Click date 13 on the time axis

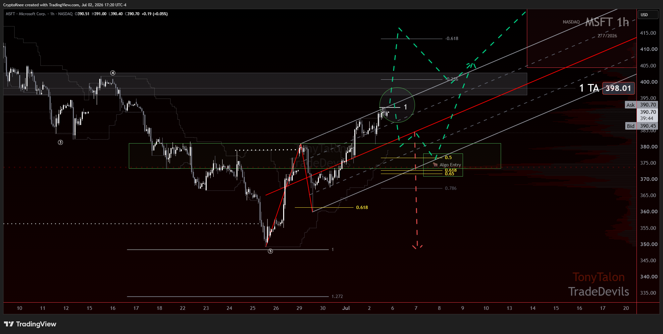[x=509, y=308]
